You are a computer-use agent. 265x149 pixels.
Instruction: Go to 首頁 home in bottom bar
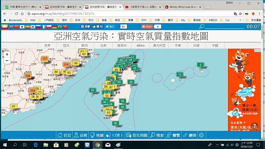click(64, 135)
